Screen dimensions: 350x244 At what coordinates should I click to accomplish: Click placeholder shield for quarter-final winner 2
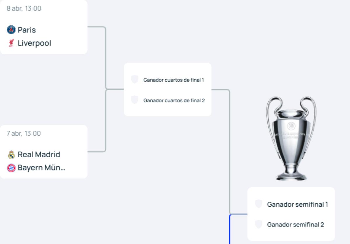tap(134, 100)
